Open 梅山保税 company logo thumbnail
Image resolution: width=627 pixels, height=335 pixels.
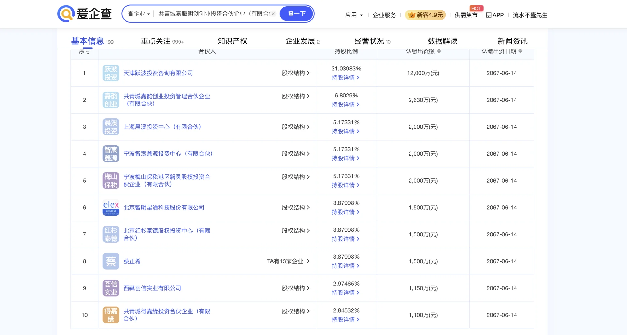coord(111,181)
